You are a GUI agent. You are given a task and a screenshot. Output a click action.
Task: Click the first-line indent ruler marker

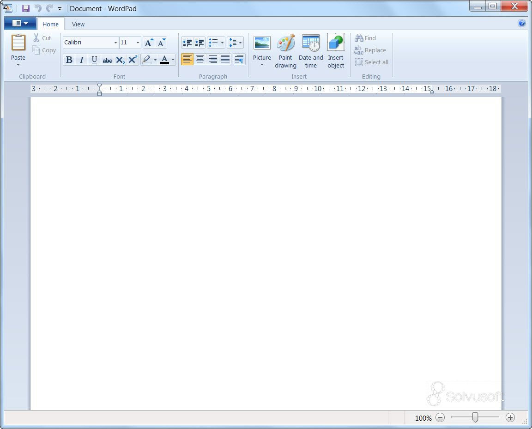(99, 86)
